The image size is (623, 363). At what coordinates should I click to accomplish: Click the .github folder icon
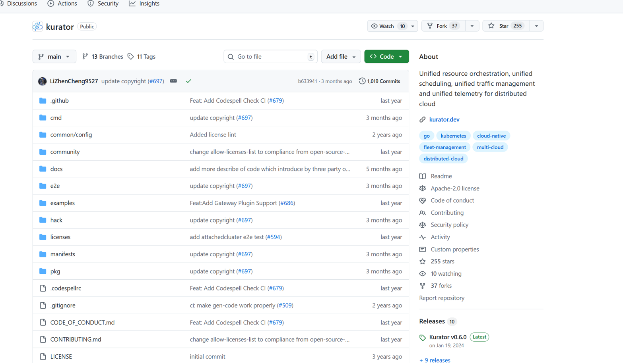point(43,100)
